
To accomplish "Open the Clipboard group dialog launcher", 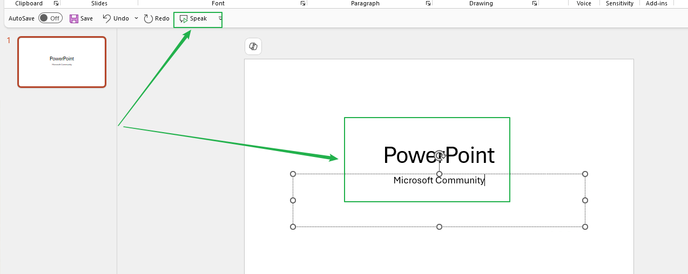I will tap(56, 3).
